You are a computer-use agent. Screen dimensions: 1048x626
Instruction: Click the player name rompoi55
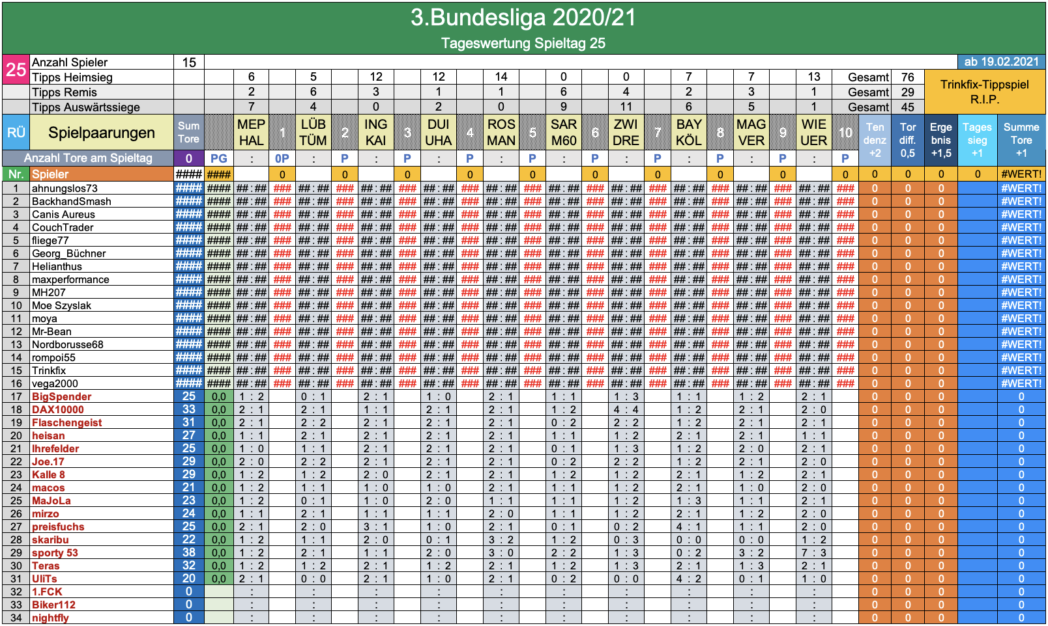[53, 357]
